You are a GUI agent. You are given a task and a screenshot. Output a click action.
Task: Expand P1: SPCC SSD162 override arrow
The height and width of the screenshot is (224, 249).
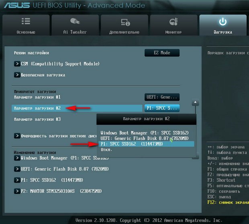pos(17,180)
